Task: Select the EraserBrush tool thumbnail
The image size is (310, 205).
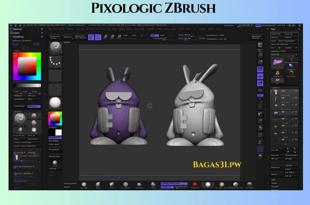Action: click(291, 73)
